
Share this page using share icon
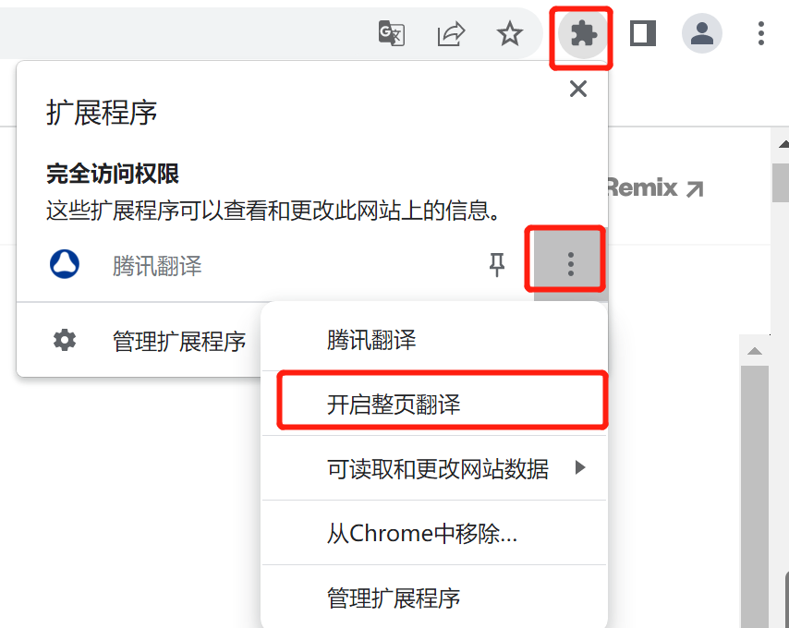[451, 33]
